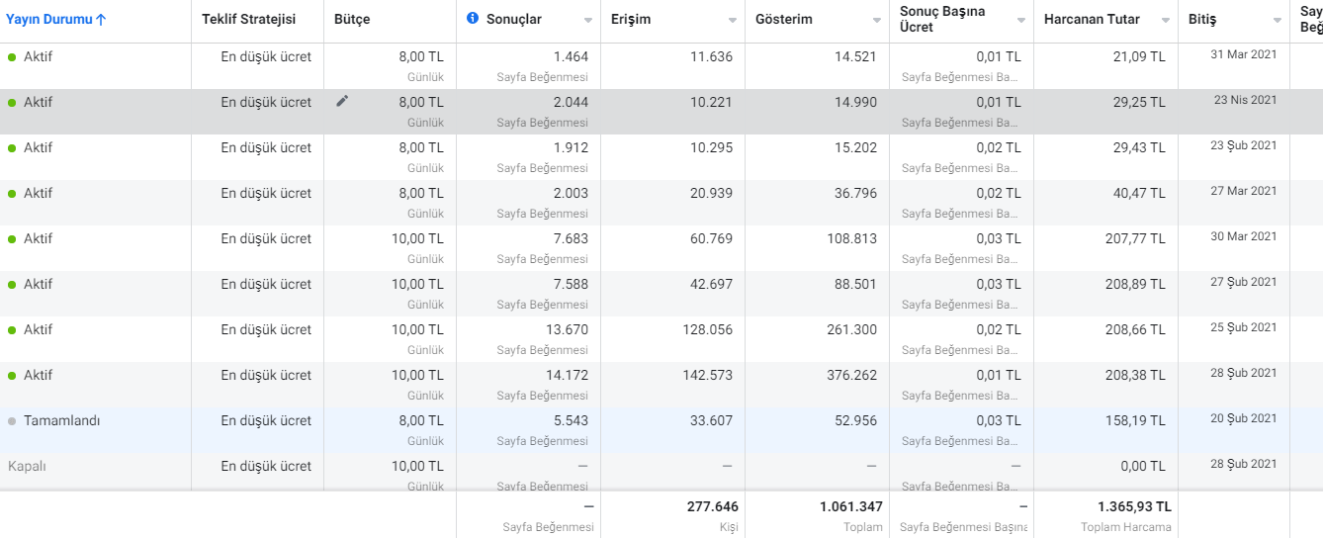This screenshot has width=1323, height=538.
Task: Expand Sonuç Başına Ücret column menu
Action: [1021, 21]
